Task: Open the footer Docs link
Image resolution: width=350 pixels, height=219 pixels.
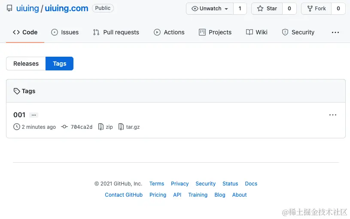Action: pyautogui.click(x=251, y=184)
